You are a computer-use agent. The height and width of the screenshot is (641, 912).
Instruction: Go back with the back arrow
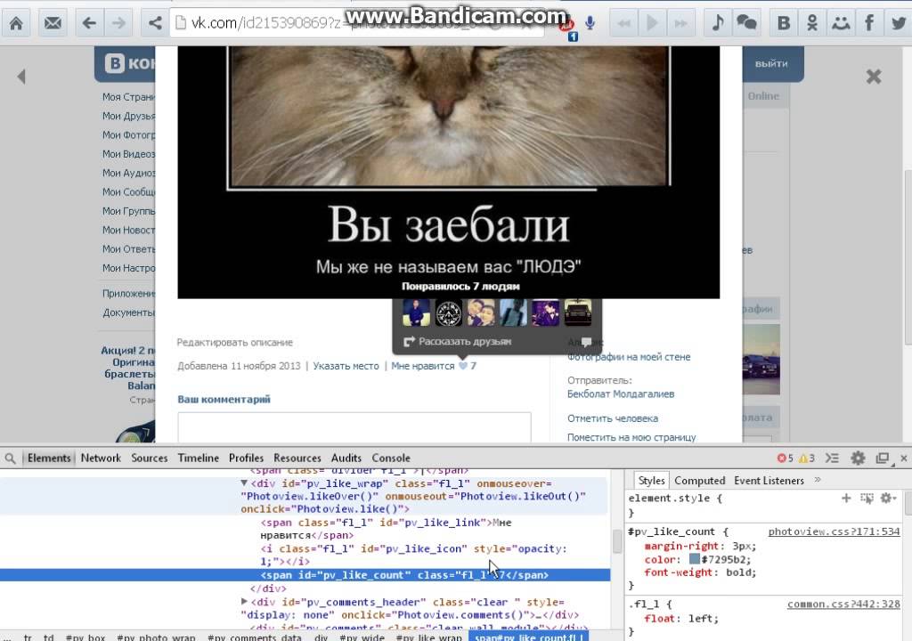[x=88, y=22]
